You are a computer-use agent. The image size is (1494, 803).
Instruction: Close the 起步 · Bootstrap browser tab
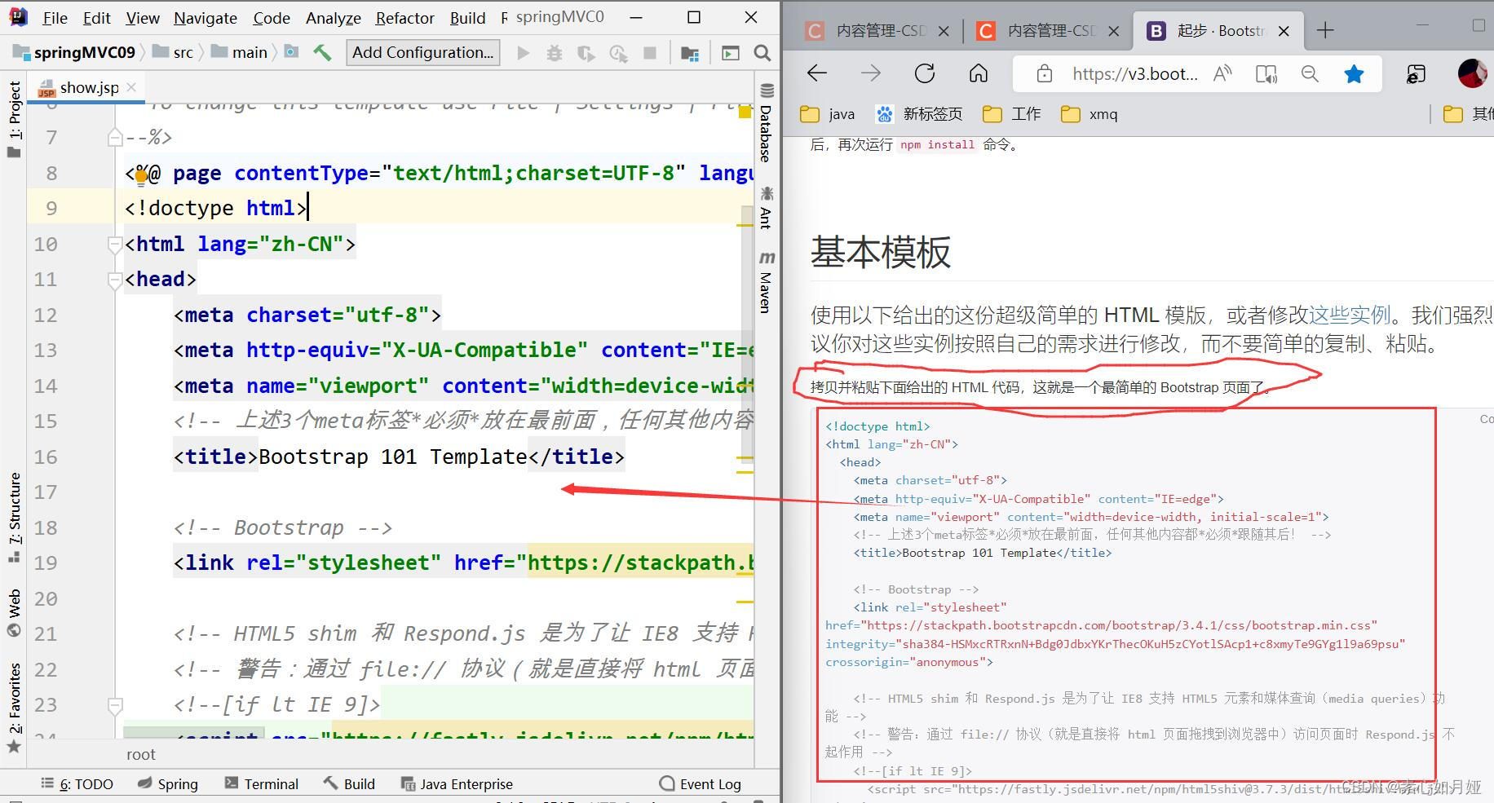point(1284,31)
